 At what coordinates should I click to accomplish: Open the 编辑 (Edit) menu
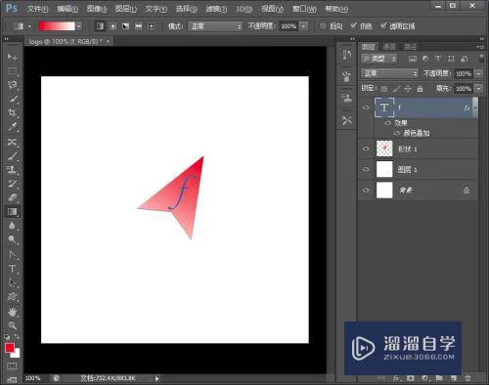coord(67,9)
